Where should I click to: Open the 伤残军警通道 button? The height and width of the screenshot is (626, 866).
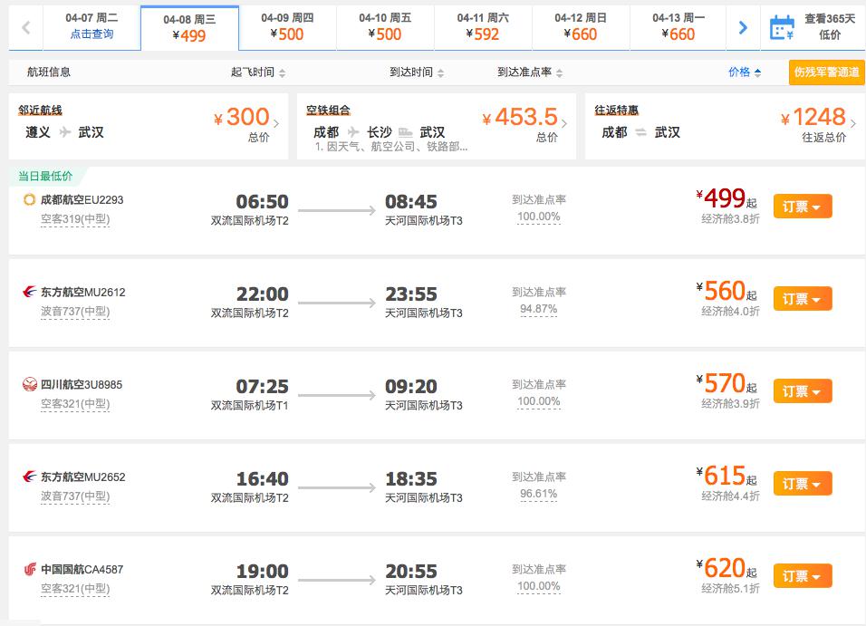tap(826, 72)
